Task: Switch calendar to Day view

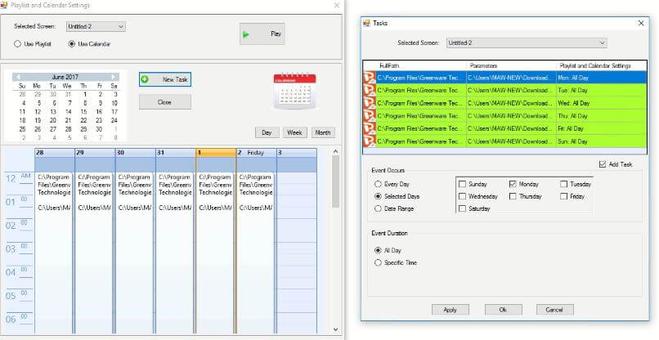Action: coord(267,132)
